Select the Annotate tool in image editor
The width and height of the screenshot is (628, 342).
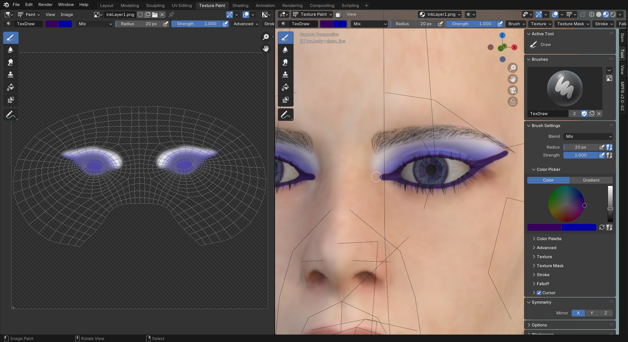pos(11,115)
